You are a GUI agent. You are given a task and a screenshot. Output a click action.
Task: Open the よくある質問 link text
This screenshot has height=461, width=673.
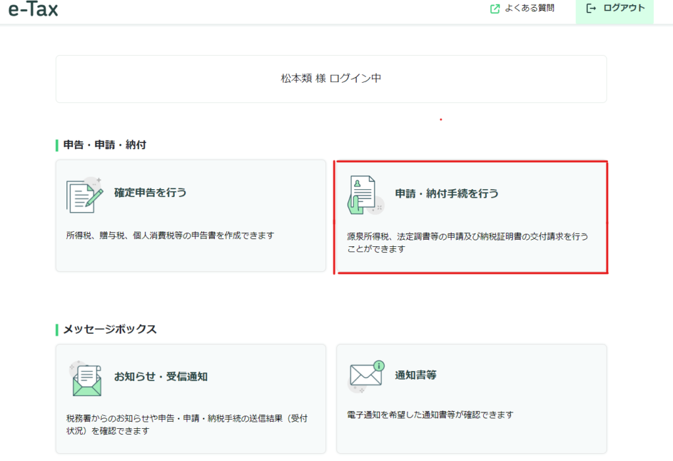pos(529,9)
